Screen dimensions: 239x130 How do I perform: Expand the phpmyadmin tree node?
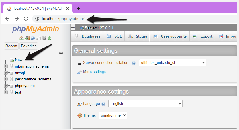(6, 86)
